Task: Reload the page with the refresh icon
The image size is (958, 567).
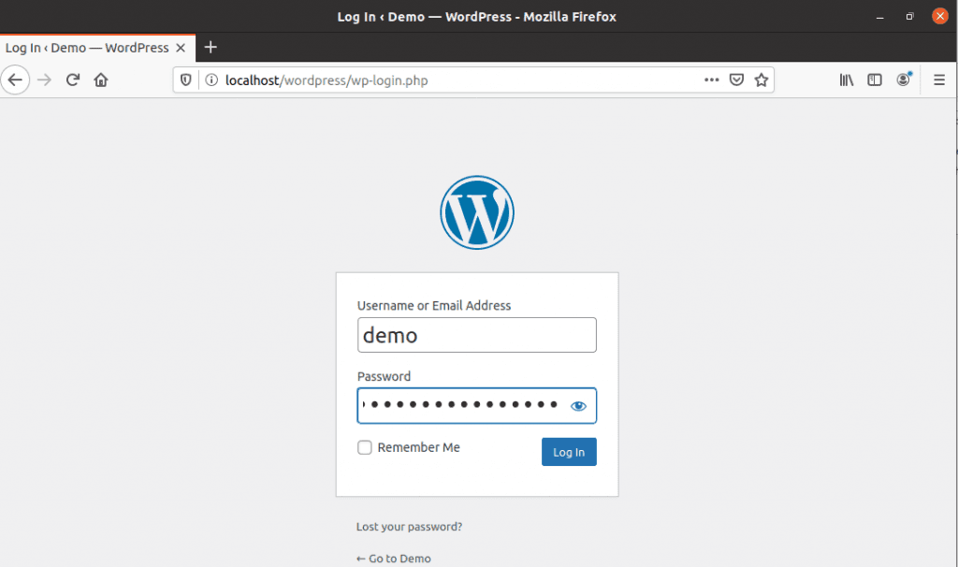Action: tap(72, 80)
